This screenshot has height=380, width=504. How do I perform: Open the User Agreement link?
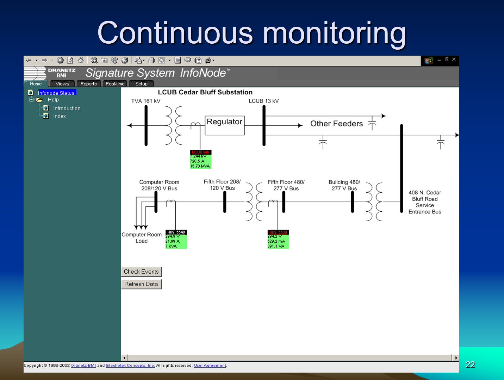210,366
